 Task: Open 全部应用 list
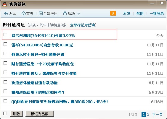48,14
